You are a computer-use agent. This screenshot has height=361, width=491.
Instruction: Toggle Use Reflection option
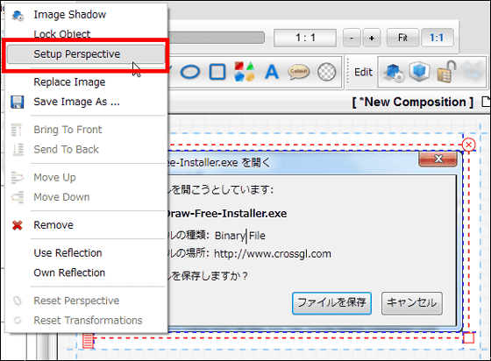click(x=86, y=252)
